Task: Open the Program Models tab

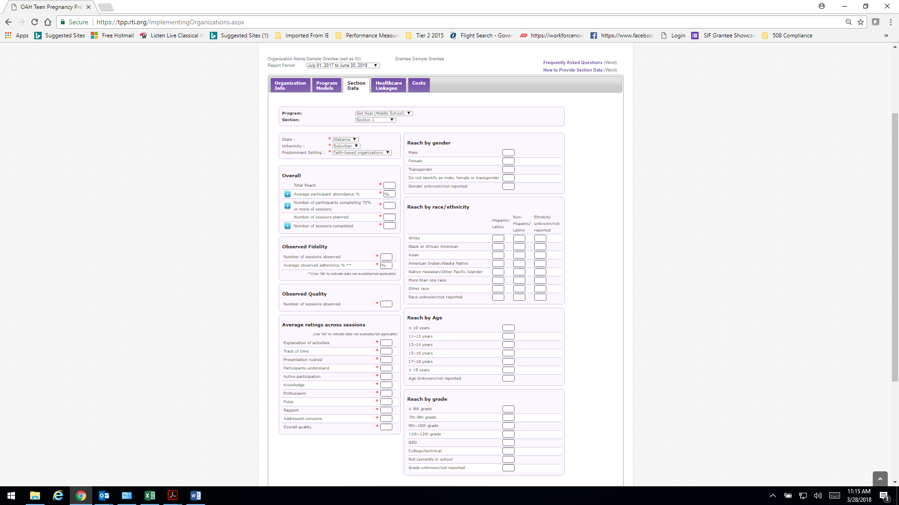Action: [x=326, y=86]
